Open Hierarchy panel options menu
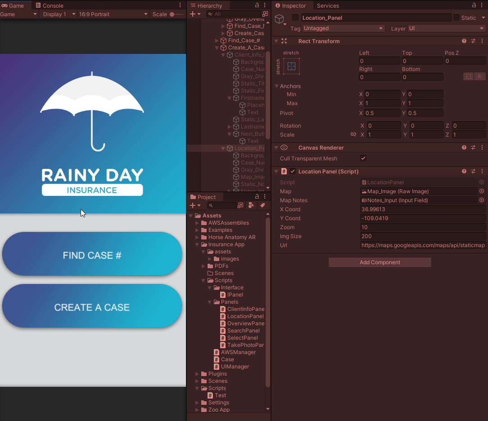The image size is (488, 421). (x=265, y=5)
